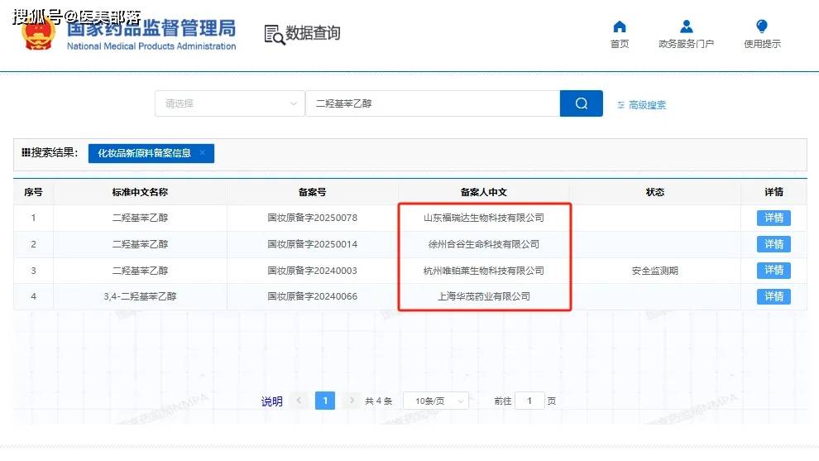Viewport: 819px width, 461px height.
Task: Click 上海华茂药业有限公司 cell
Action: [x=484, y=296]
